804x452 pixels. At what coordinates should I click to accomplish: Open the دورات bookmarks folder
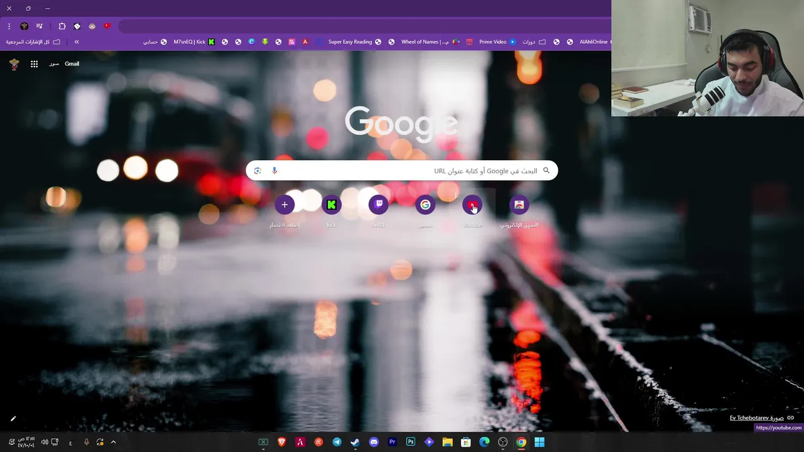(x=533, y=42)
